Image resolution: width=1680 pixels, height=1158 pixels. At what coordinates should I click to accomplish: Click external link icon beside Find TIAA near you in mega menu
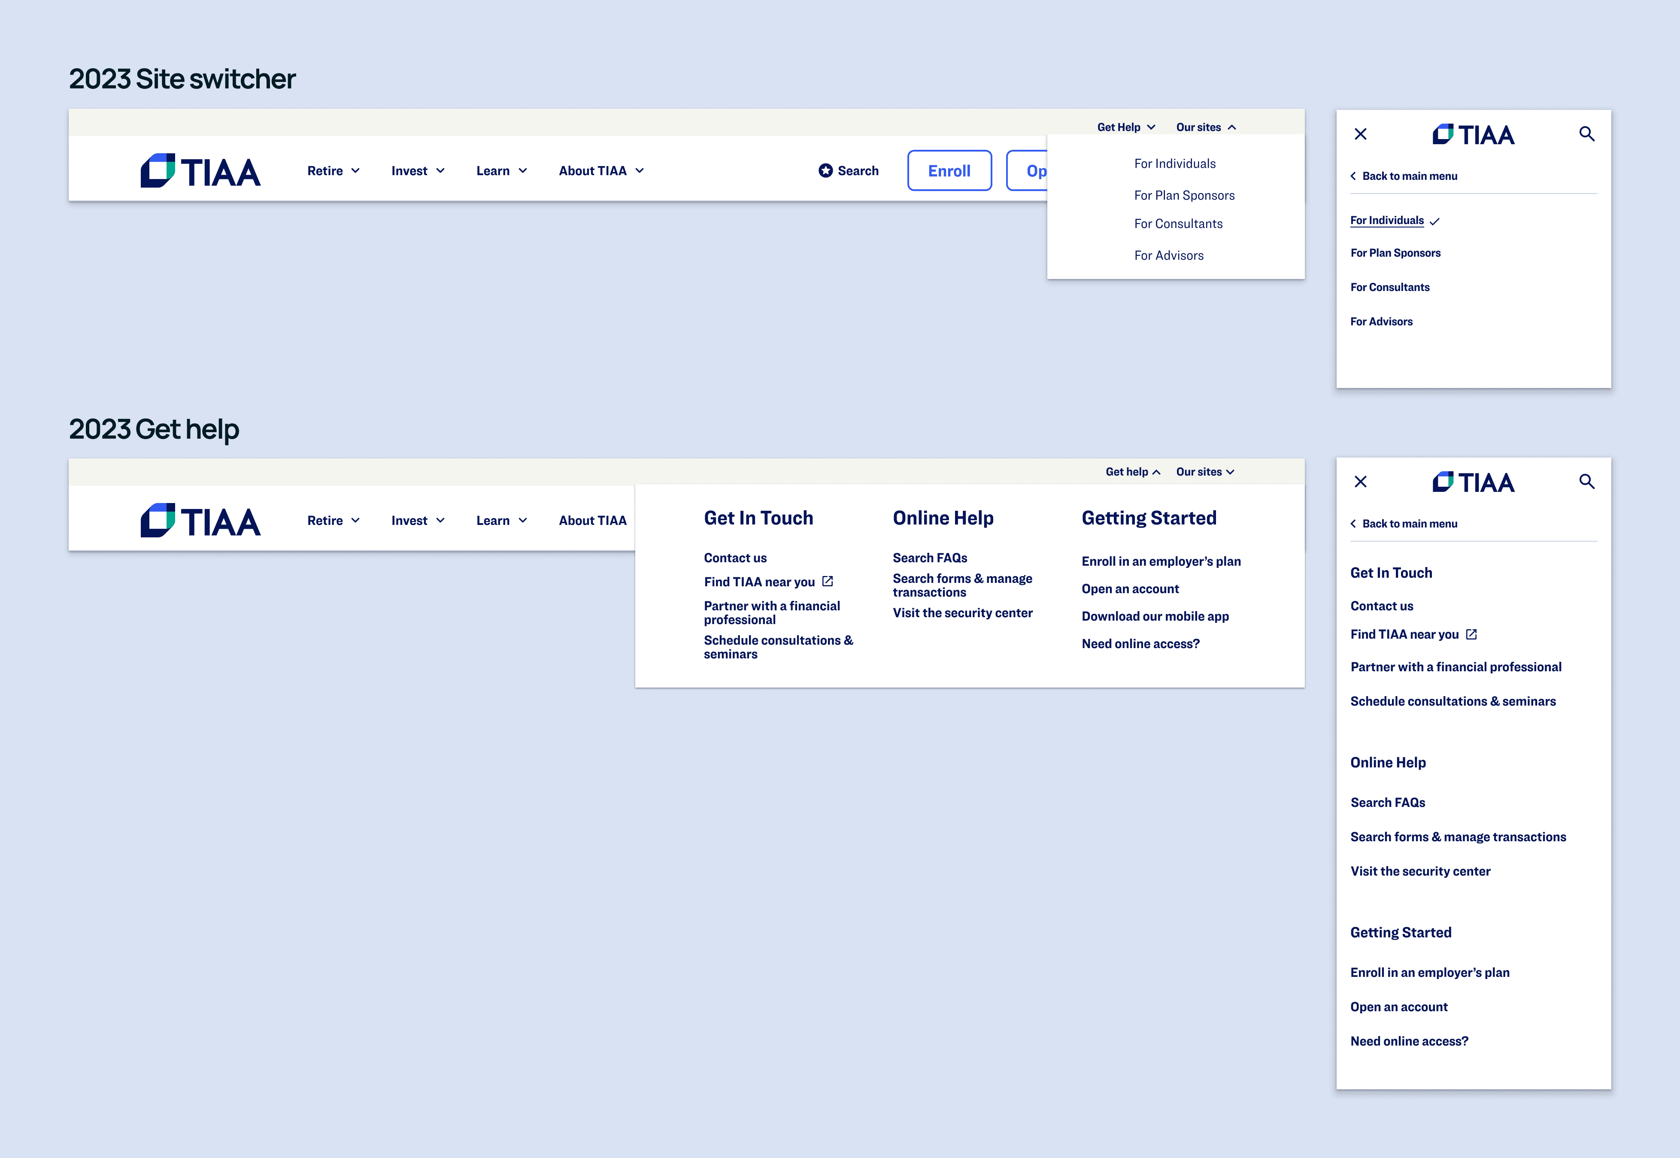click(828, 581)
